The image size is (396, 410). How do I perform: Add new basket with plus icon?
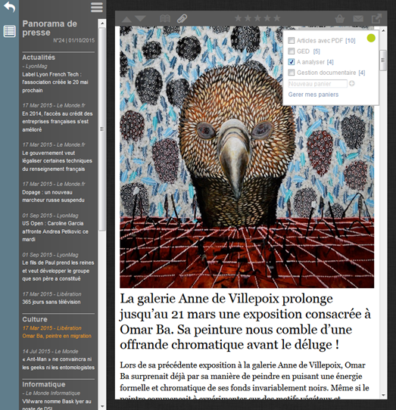pos(352,84)
